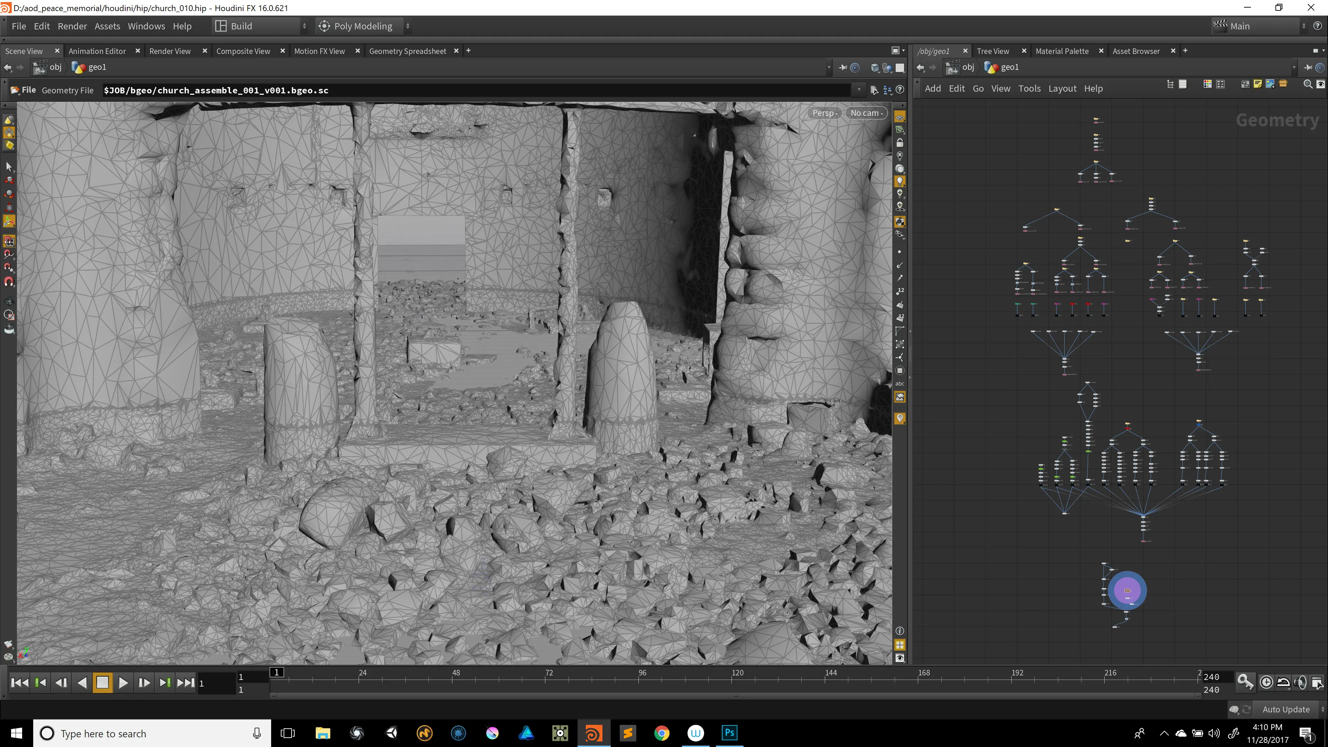Toggle headlight lighting bulb in display toolbar
Screen dimensions: 1328x747
(x=900, y=182)
